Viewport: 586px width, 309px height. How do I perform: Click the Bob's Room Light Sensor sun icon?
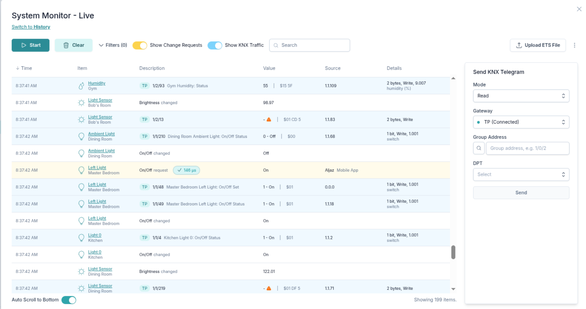pyautogui.click(x=81, y=103)
